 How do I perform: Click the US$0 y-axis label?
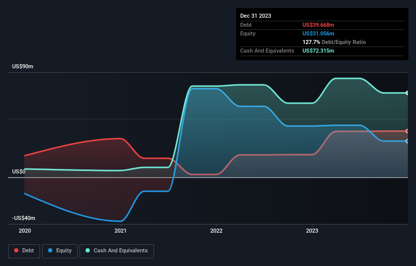[19, 171]
